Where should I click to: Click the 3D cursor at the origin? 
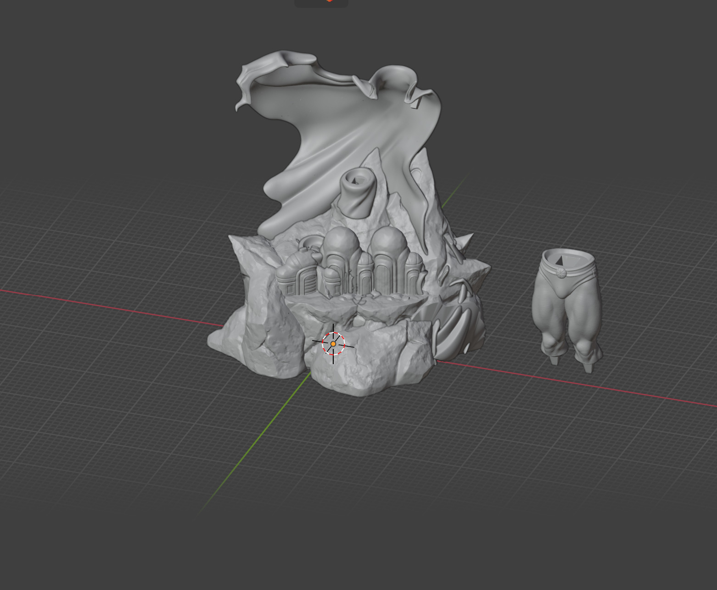333,344
